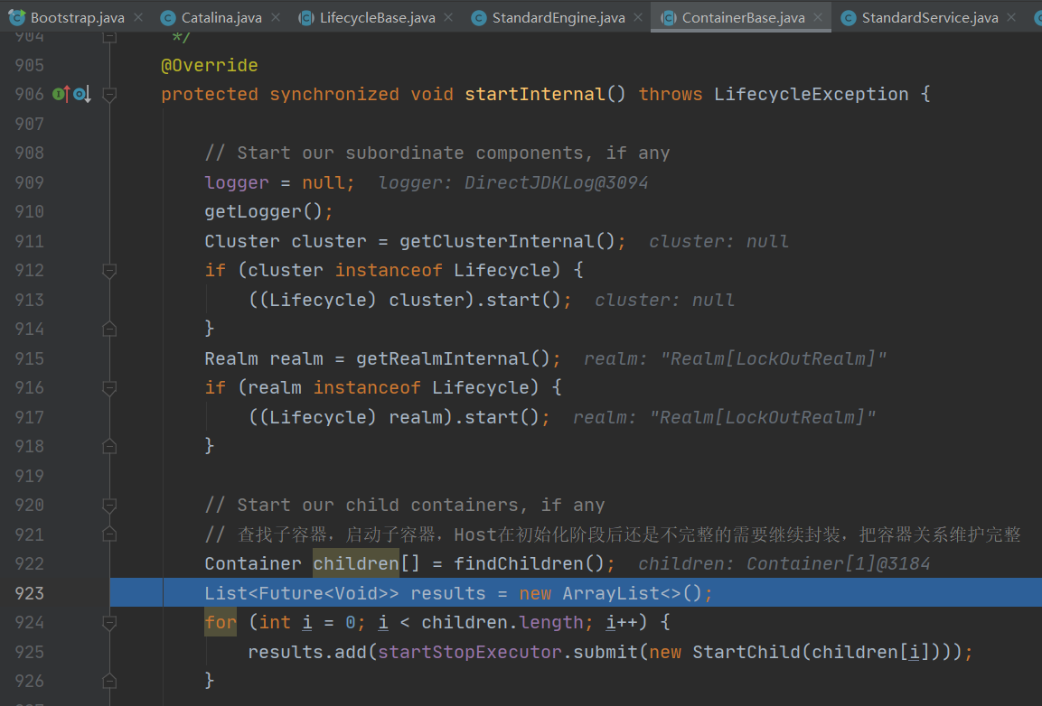Viewport: 1042px width, 706px height.
Task: Click the inline debug value DirectJDKLog@3094
Action: coord(556,182)
